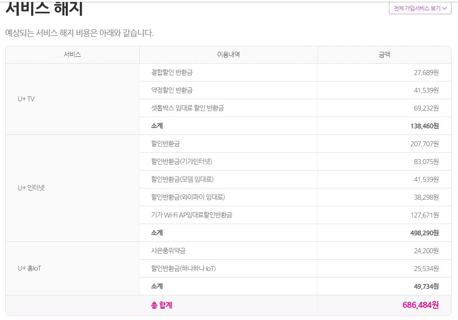Select the U+ 인터넷 service cell
458x320 pixels.
click(x=31, y=188)
